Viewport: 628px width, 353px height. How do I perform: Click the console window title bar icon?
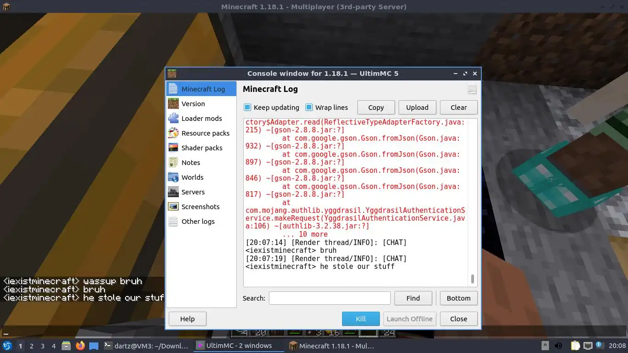171,74
